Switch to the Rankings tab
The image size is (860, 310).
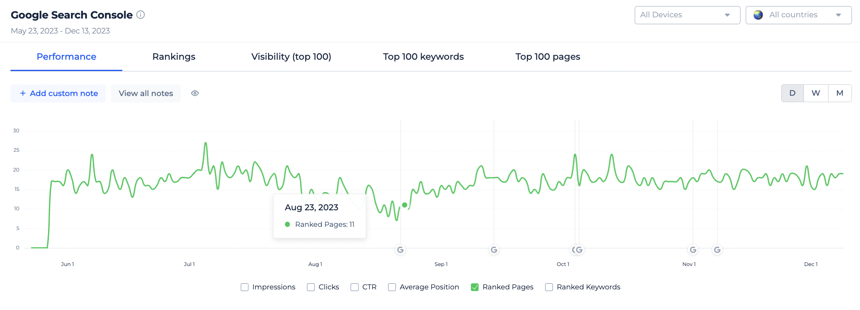(174, 57)
